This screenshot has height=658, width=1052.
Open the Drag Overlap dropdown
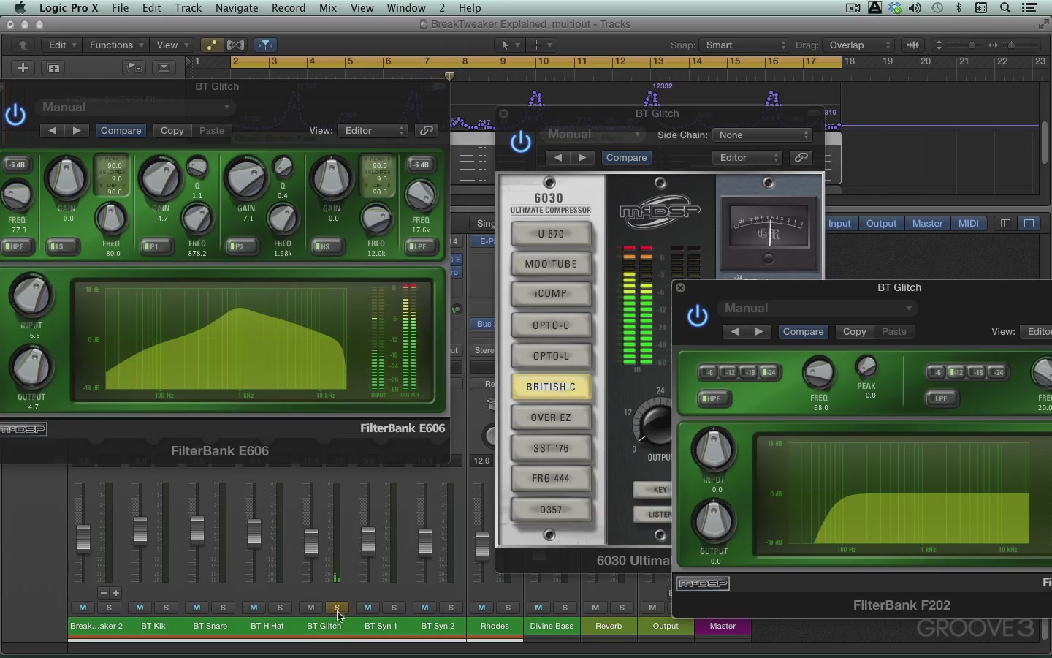[x=858, y=45]
